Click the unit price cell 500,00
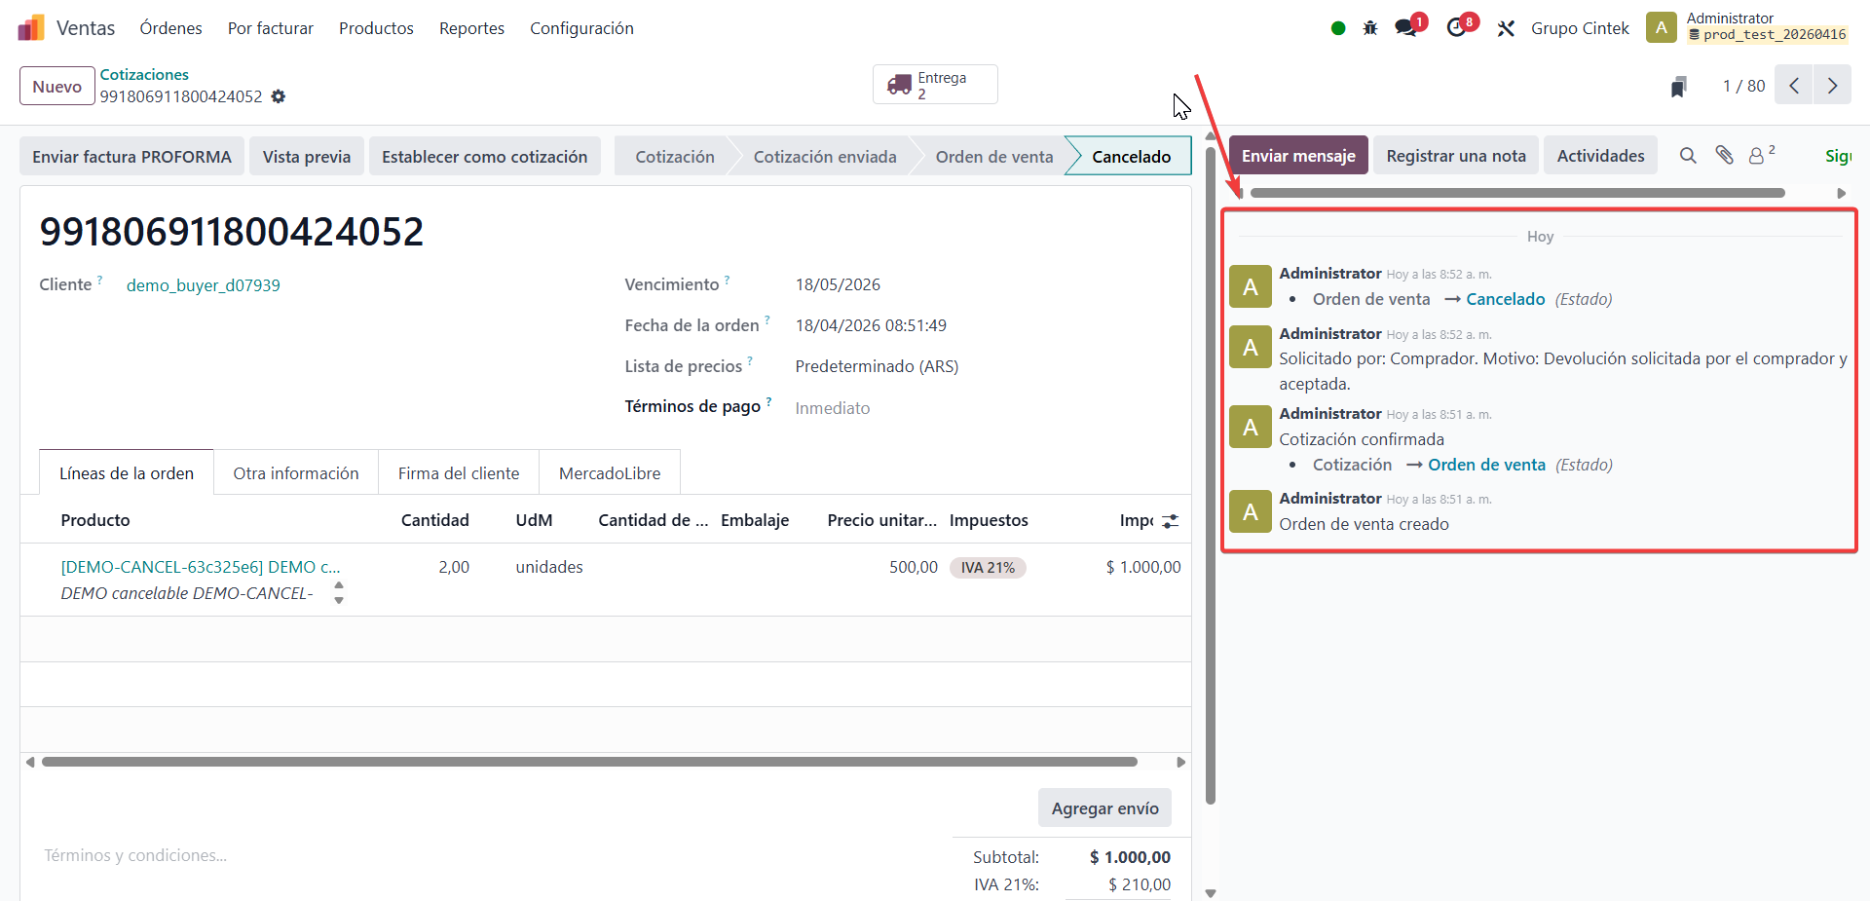This screenshot has height=901, width=1870. (914, 567)
